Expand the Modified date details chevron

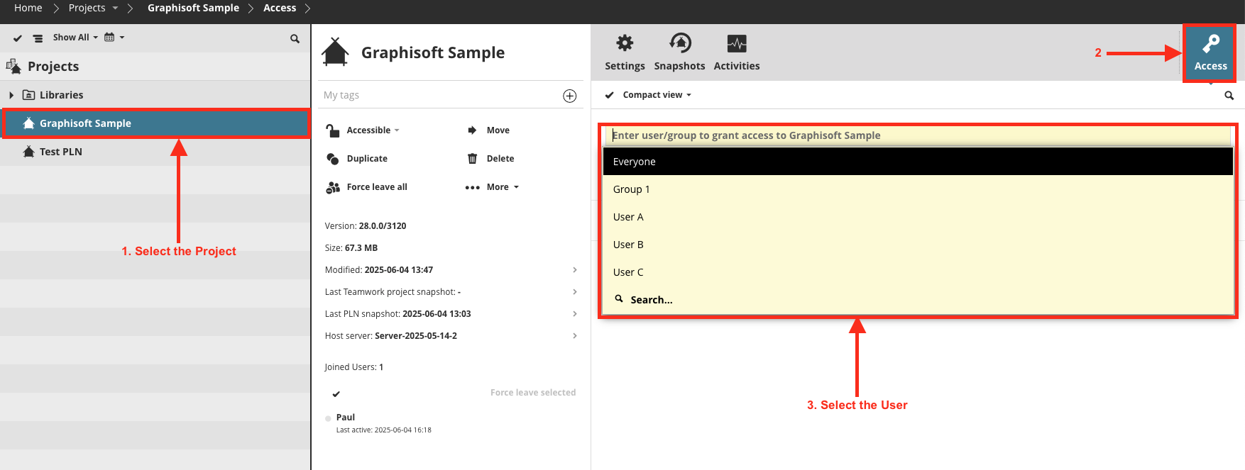[x=574, y=270]
